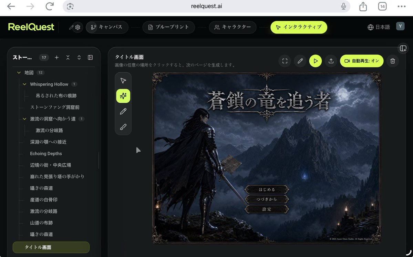Viewport: 413px width, 257px height.
Task: Toggle 自動再生: オン autoplay button
Action: (362, 61)
